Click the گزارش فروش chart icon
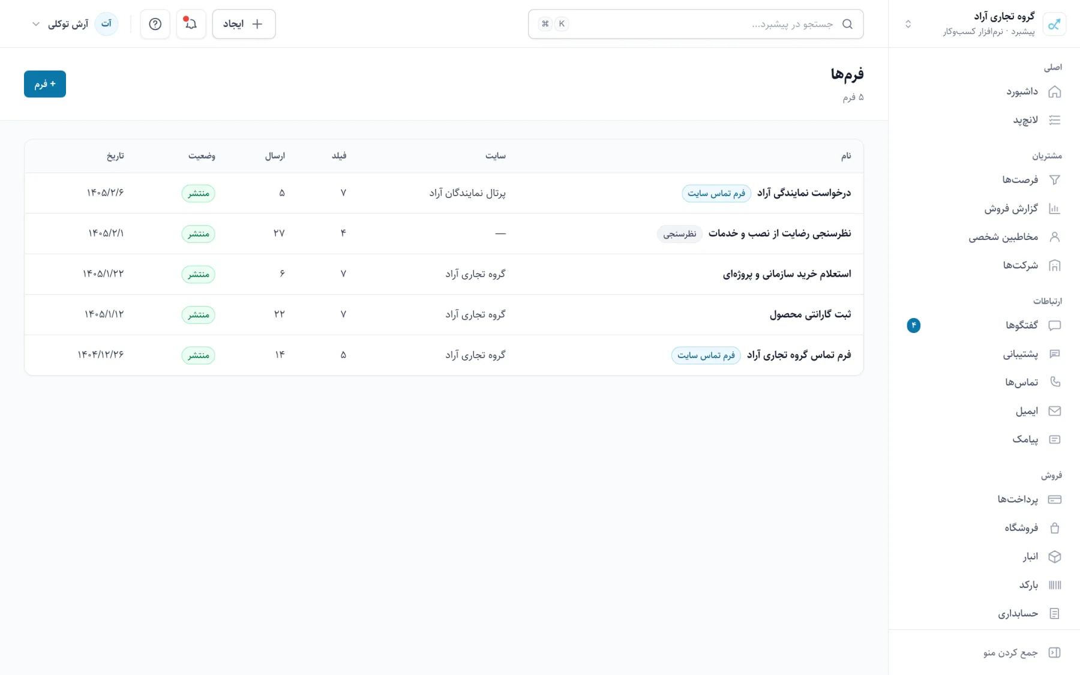The image size is (1080, 675). [1054, 209]
